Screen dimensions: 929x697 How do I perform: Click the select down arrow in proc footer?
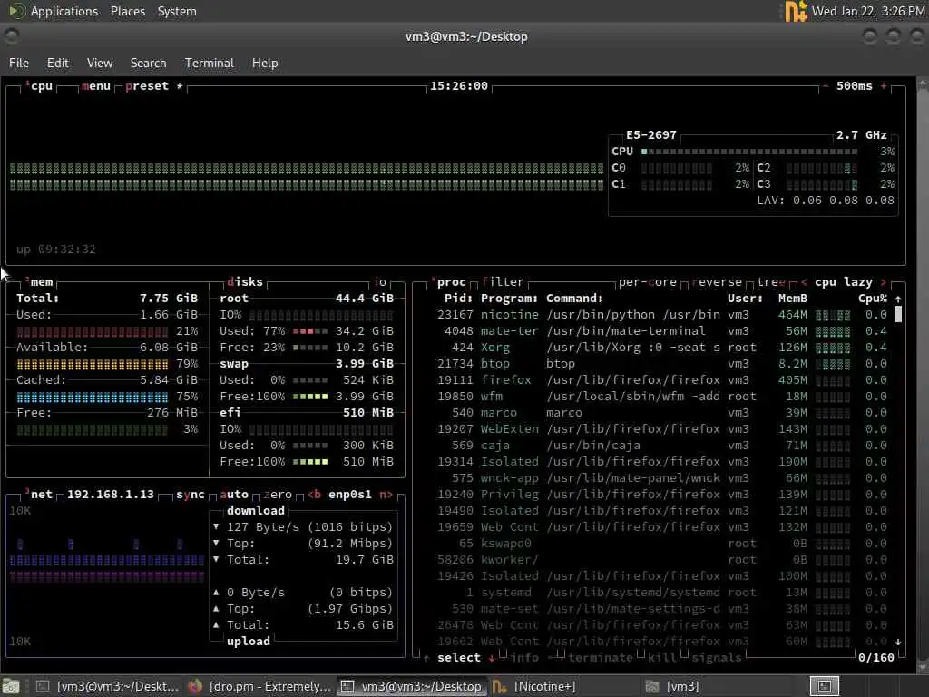[491, 658]
